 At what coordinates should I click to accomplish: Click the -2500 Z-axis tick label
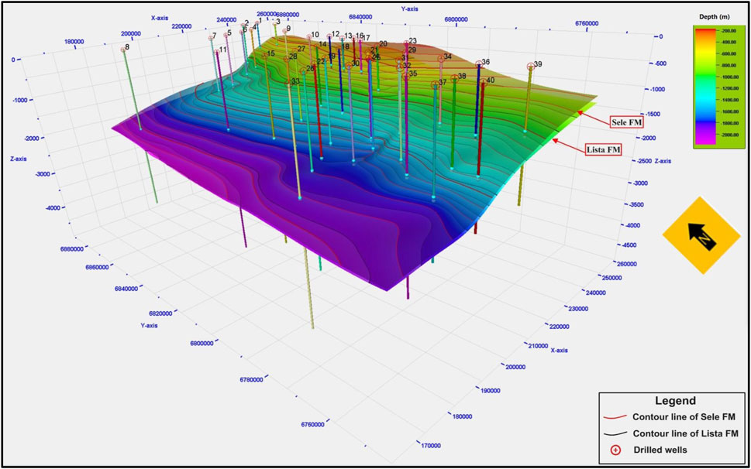(643, 161)
